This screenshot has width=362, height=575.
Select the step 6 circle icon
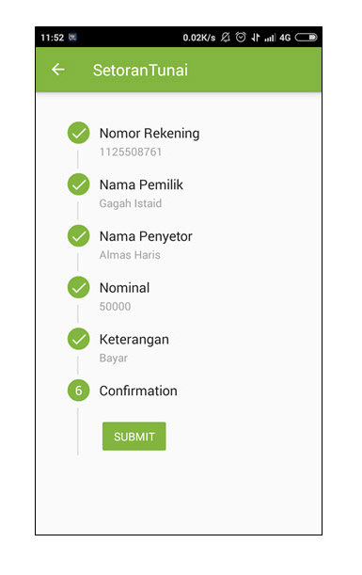pyautogui.click(x=78, y=391)
